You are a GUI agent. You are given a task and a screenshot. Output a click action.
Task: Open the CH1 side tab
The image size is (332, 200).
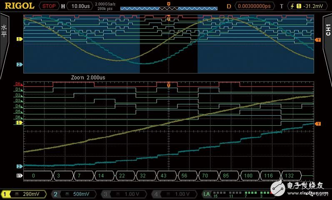tap(327, 29)
